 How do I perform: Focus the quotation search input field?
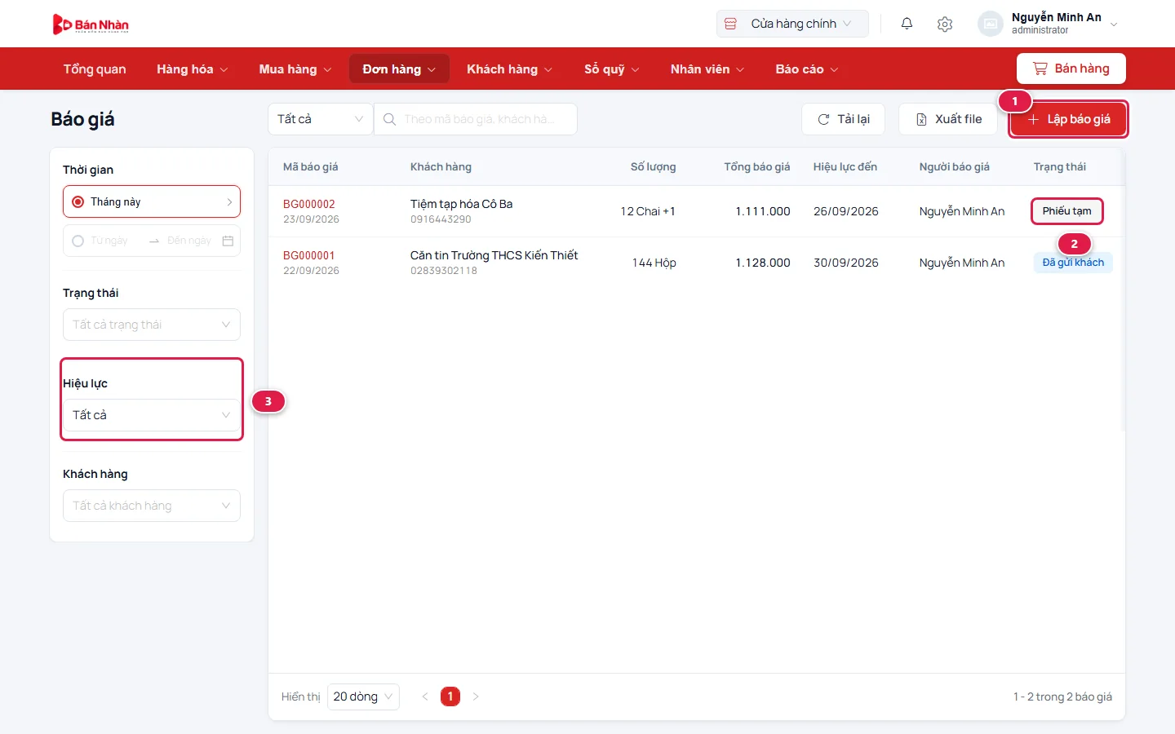(x=476, y=119)
